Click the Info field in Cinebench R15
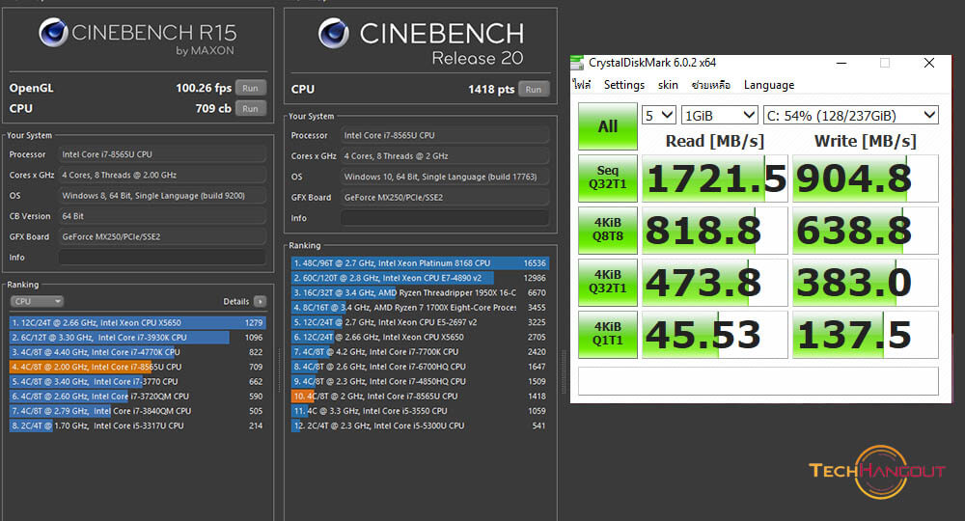Image resolution: width=965 pixels, height=521 pixels. pyautogui.click(x=162, y=257)
